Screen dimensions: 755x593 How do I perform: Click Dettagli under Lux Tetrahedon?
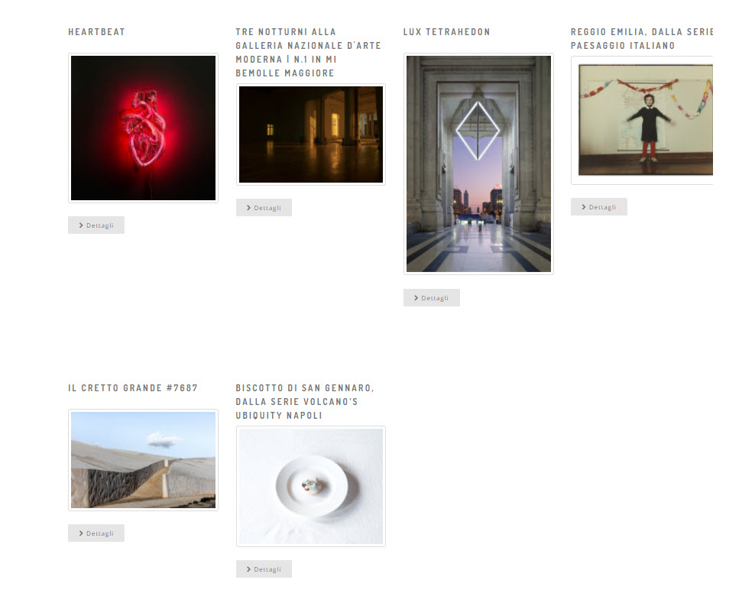pyautogui.click(x=432, y=298)
